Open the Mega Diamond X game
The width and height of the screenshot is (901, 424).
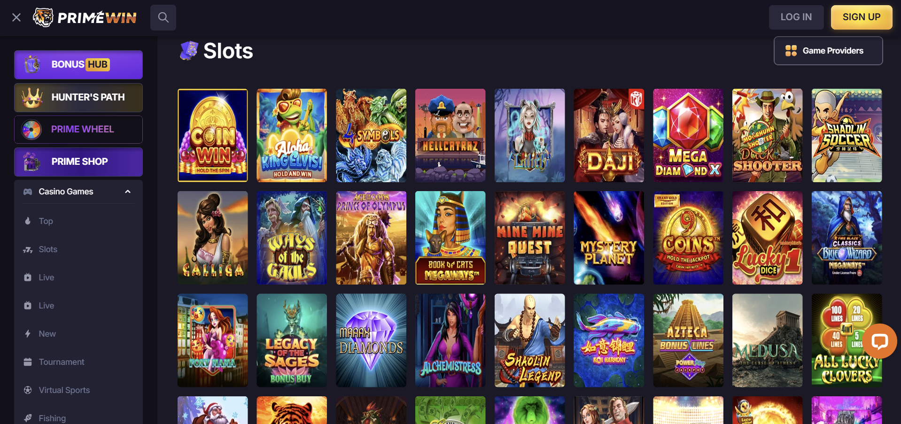tap(688, 135)
